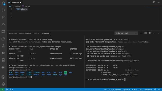Click the right terminal prompt cursor
Image resolution: width=162 pixels, height=91 pixels.
(x=125, y=79)
